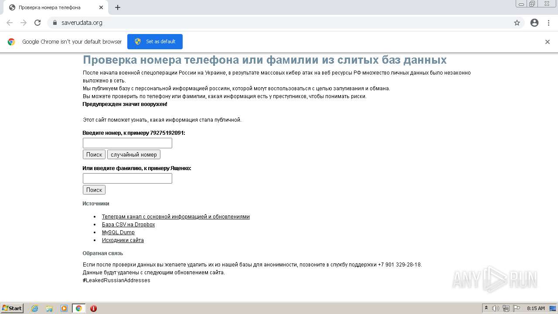
Task: Click the Источники heading
Action: coord(96,204)
